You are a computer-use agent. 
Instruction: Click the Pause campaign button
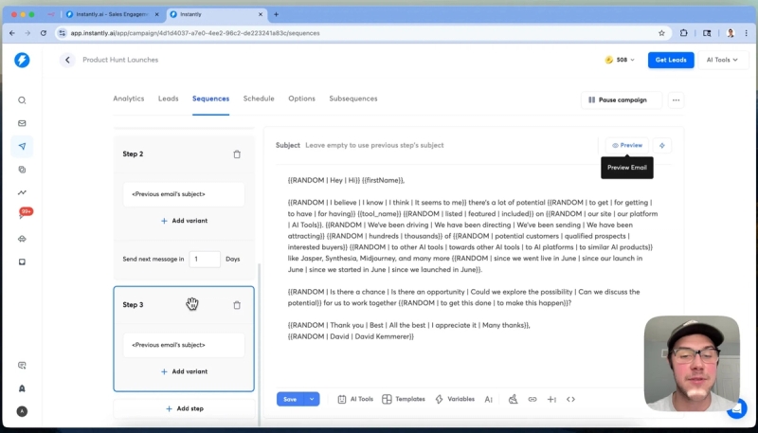point(622,100)
